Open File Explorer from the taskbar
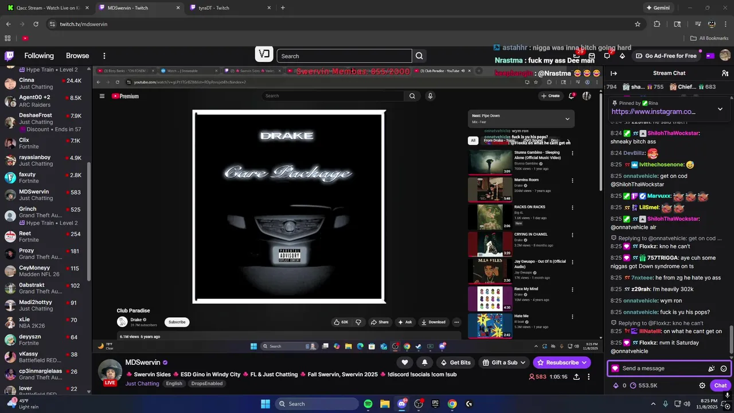Screen dimensions: 734x413 click(385, 404)
